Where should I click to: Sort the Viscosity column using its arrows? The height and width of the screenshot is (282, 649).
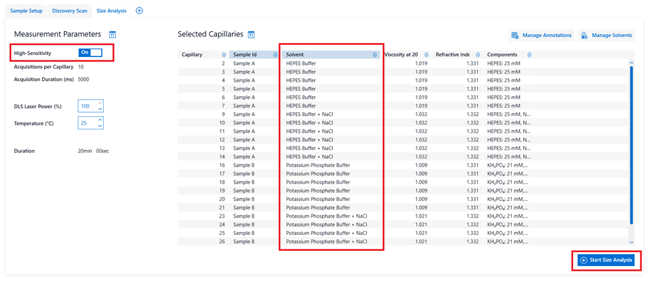pyautogui.click(x=427, y=55)
